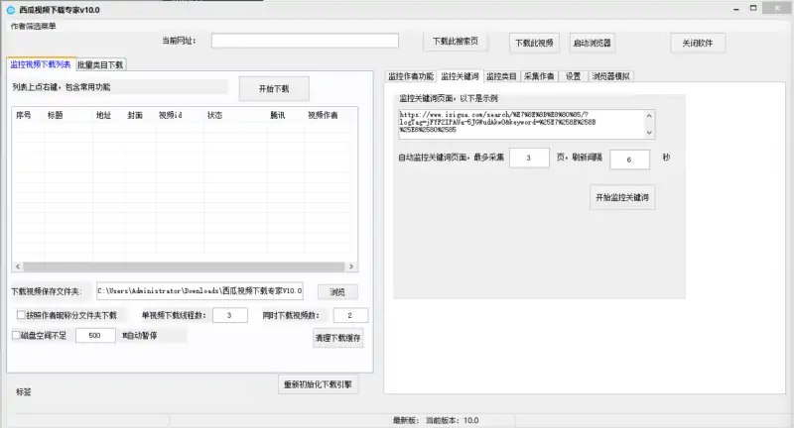Click the 同时下载视频数 input field
This screenshot has width=794, height=428.
click(350, 315)
